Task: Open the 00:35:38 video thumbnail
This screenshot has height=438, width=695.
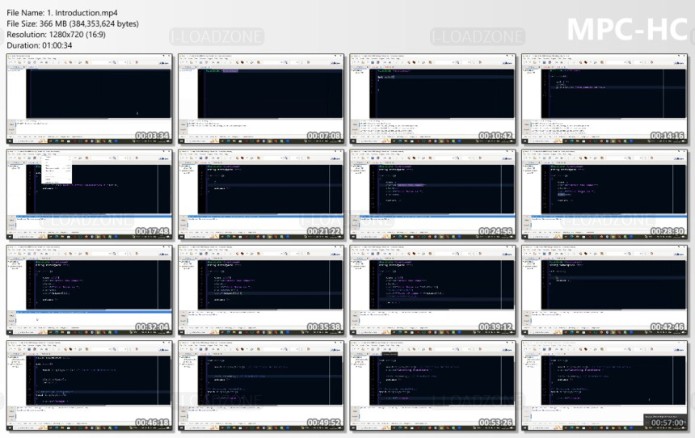Action: 261,290
